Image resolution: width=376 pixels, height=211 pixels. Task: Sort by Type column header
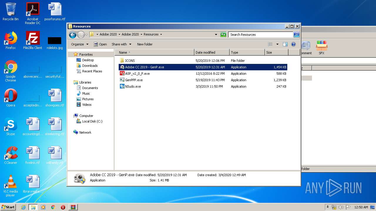click(x=247, y=52)
